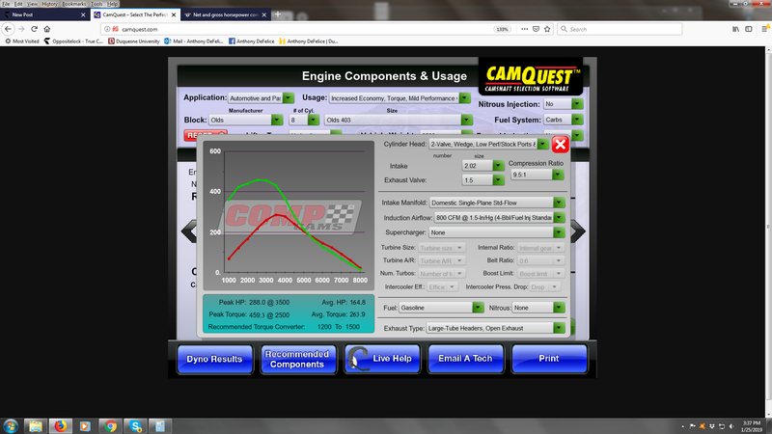Go to next panel with right arrow
The image size is (772, 434).
click(578, 231)
